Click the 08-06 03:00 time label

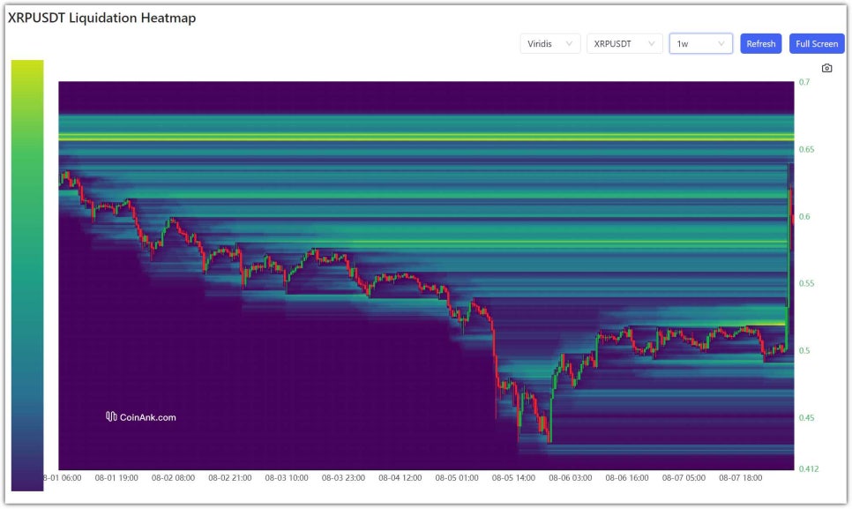570,477
